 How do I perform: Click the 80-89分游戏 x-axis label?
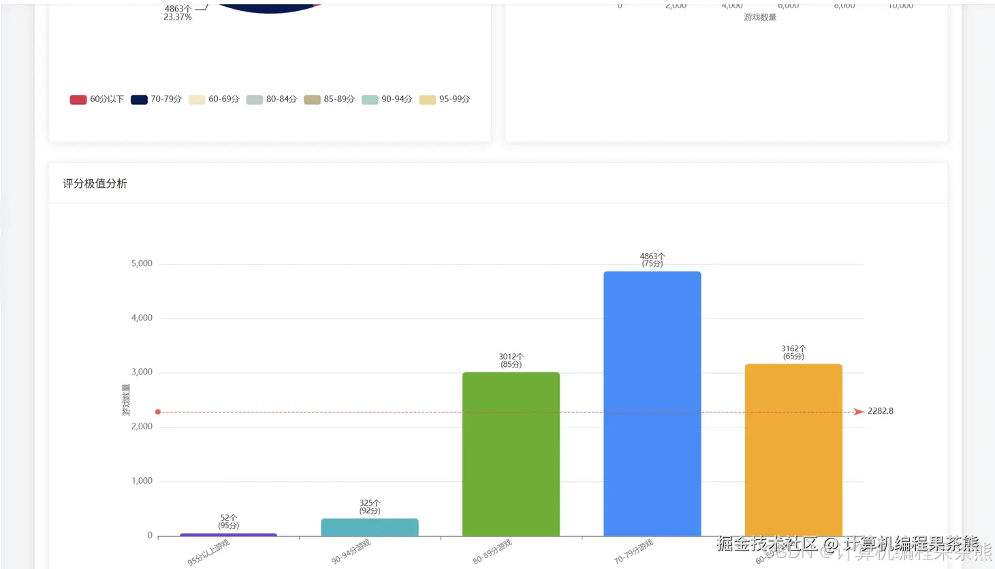point(492,552)
